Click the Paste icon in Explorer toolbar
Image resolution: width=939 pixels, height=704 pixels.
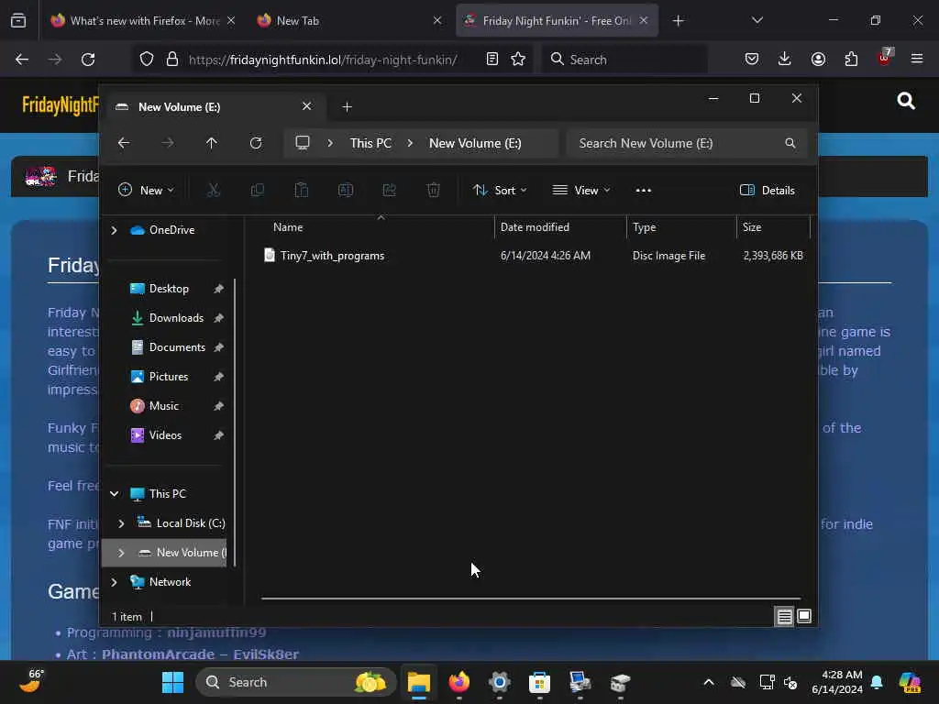tap(301, 191)
